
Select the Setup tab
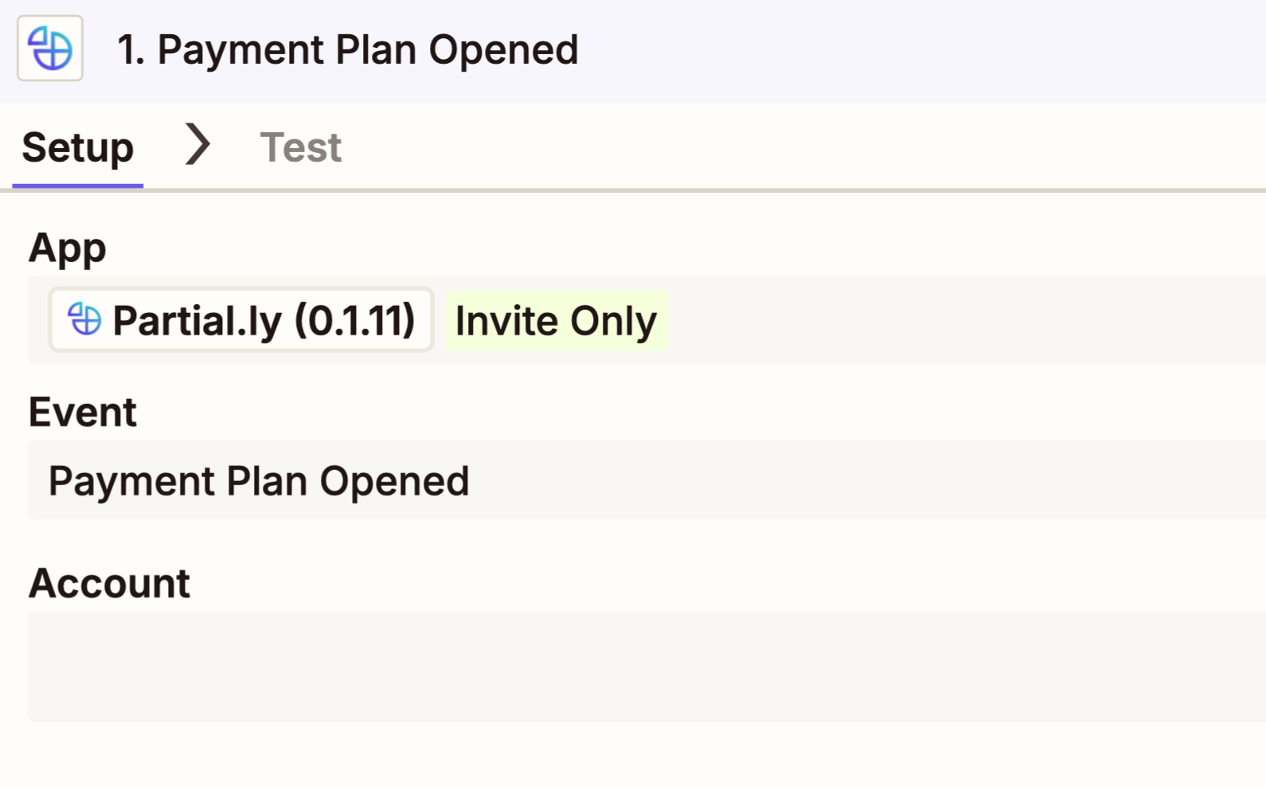[x=77, y=146]
